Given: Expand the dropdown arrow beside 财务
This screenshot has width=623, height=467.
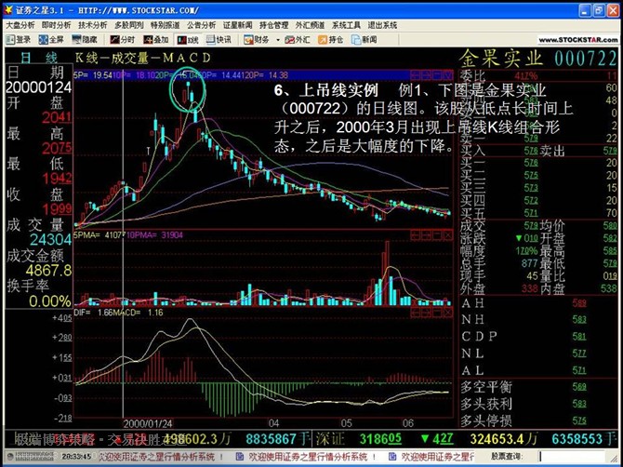Looking at the screenshot, I should [278, 40].
